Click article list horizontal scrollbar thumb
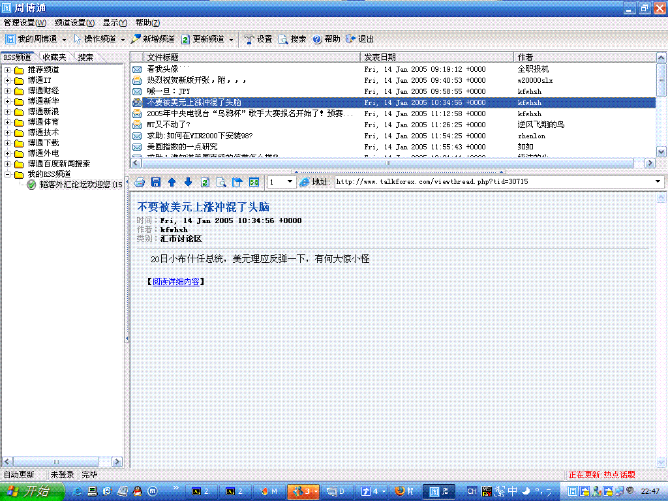 [387, 162]
